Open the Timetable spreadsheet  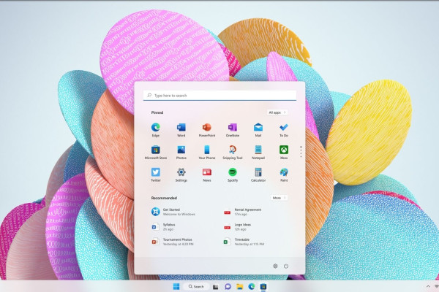pyautogui.click(x=244, y=242)
